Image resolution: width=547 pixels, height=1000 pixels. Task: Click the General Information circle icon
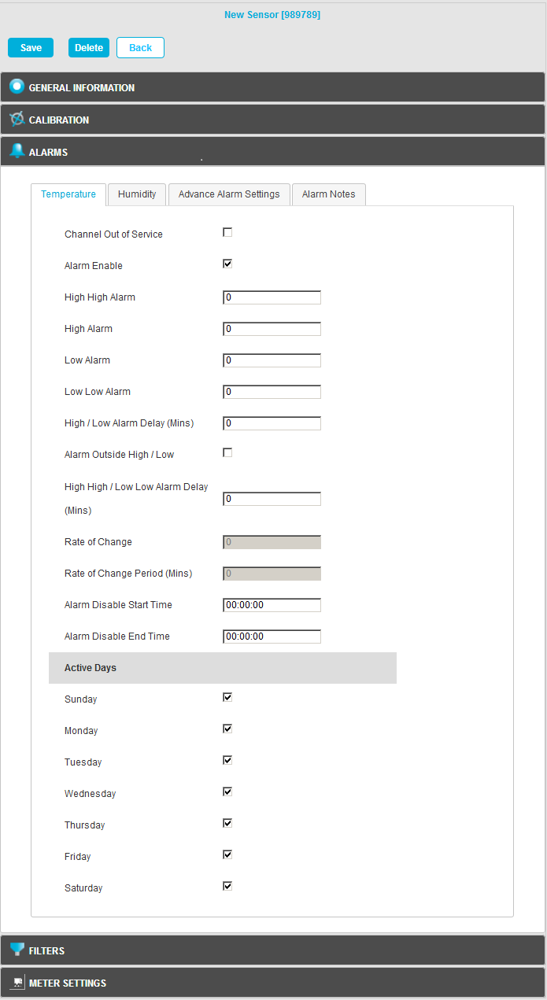click(x=17, y=87)
